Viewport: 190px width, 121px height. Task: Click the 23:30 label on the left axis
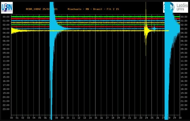[6, 109]
